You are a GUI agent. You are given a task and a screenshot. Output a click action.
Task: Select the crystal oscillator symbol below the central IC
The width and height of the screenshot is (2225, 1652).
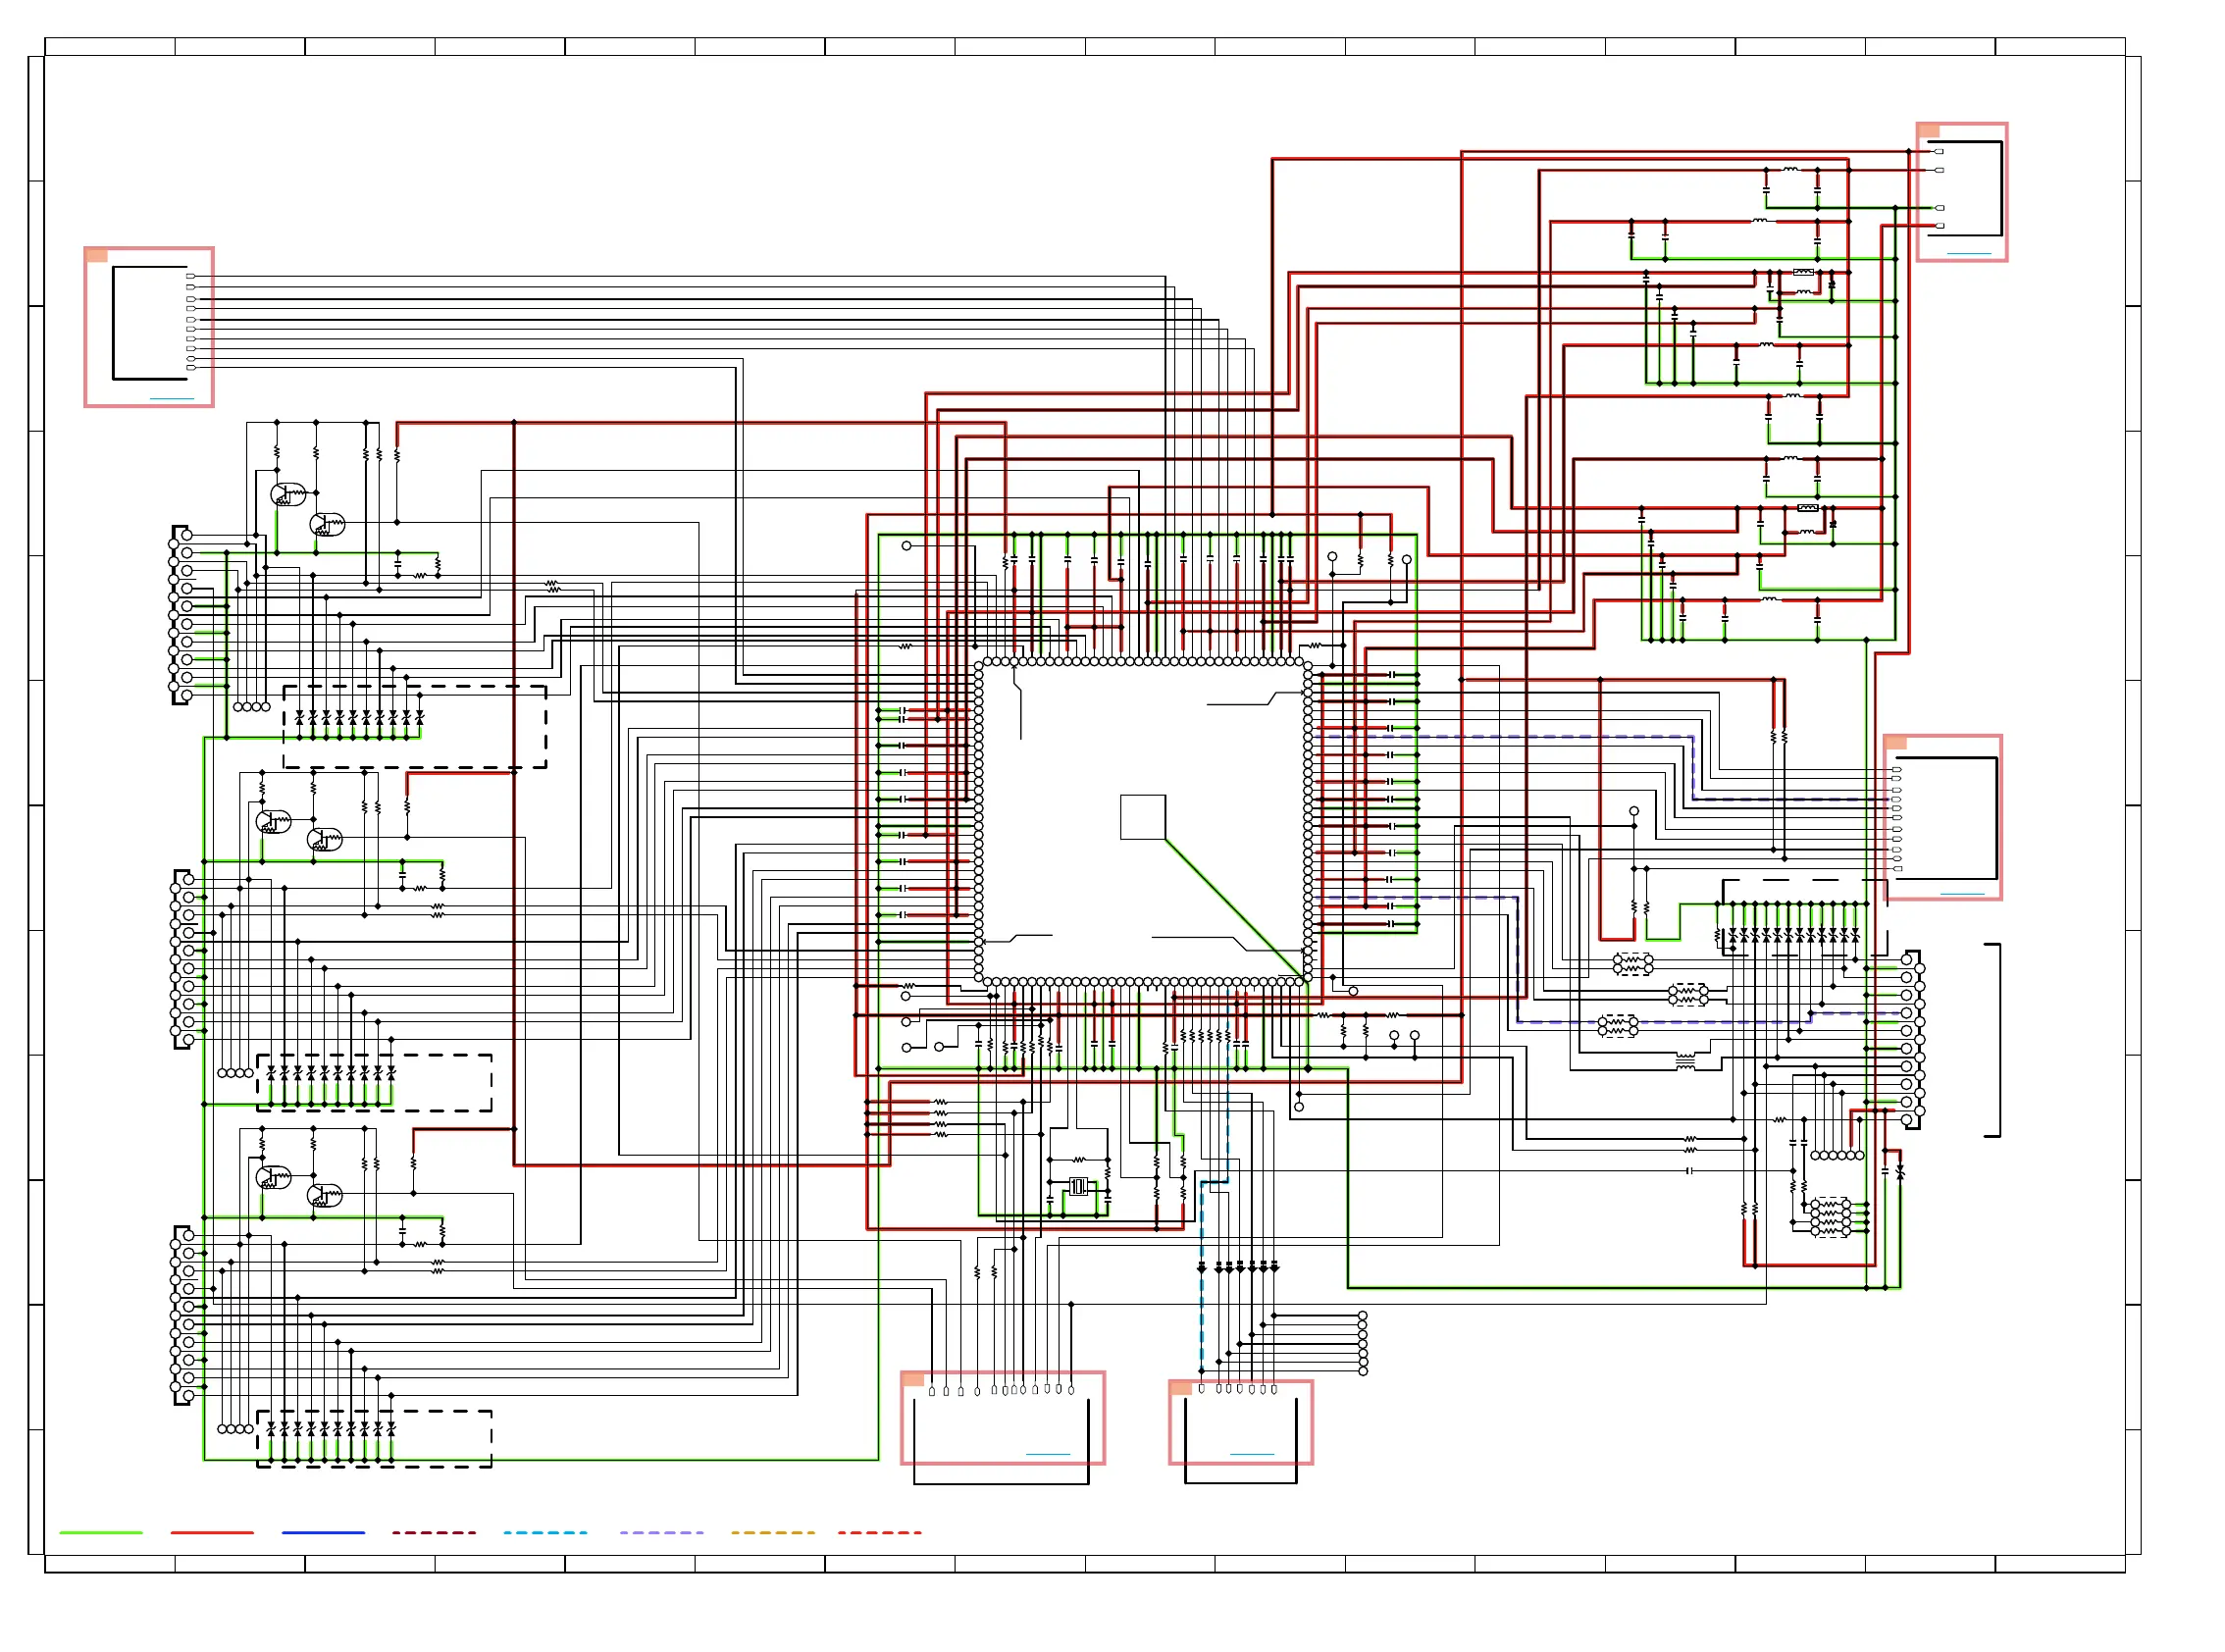[x=1078, y=1186]
